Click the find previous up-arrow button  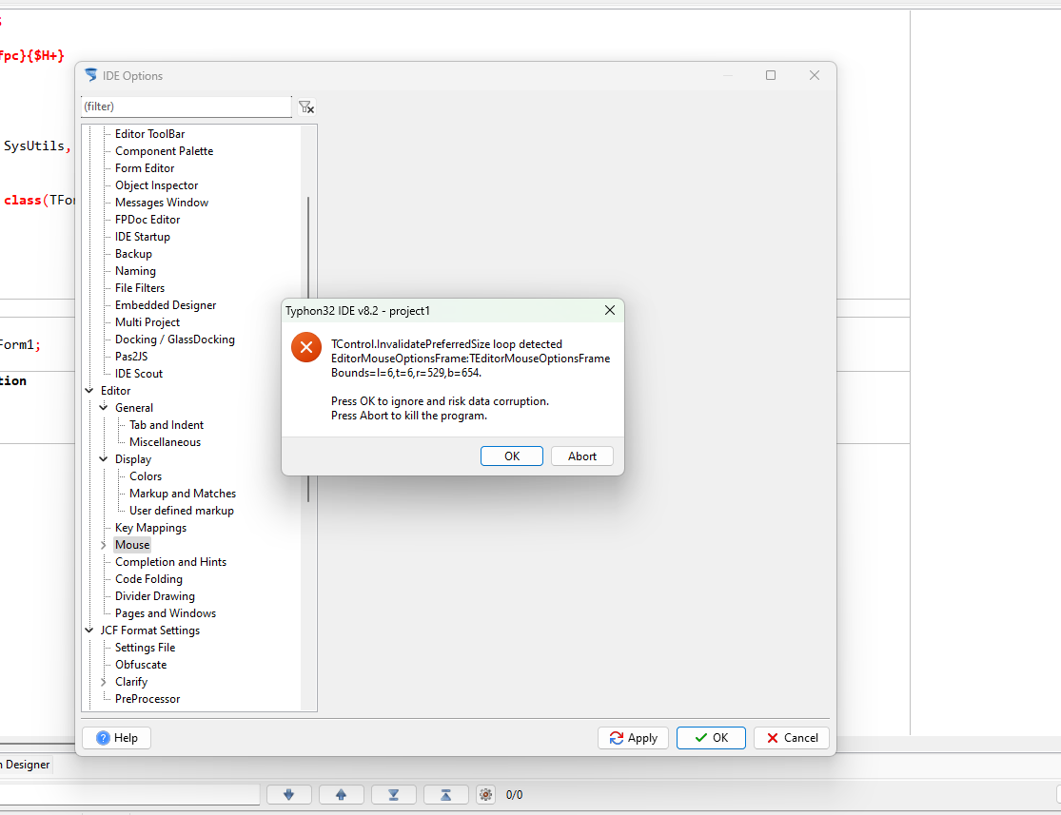click(x=341, y=795)
